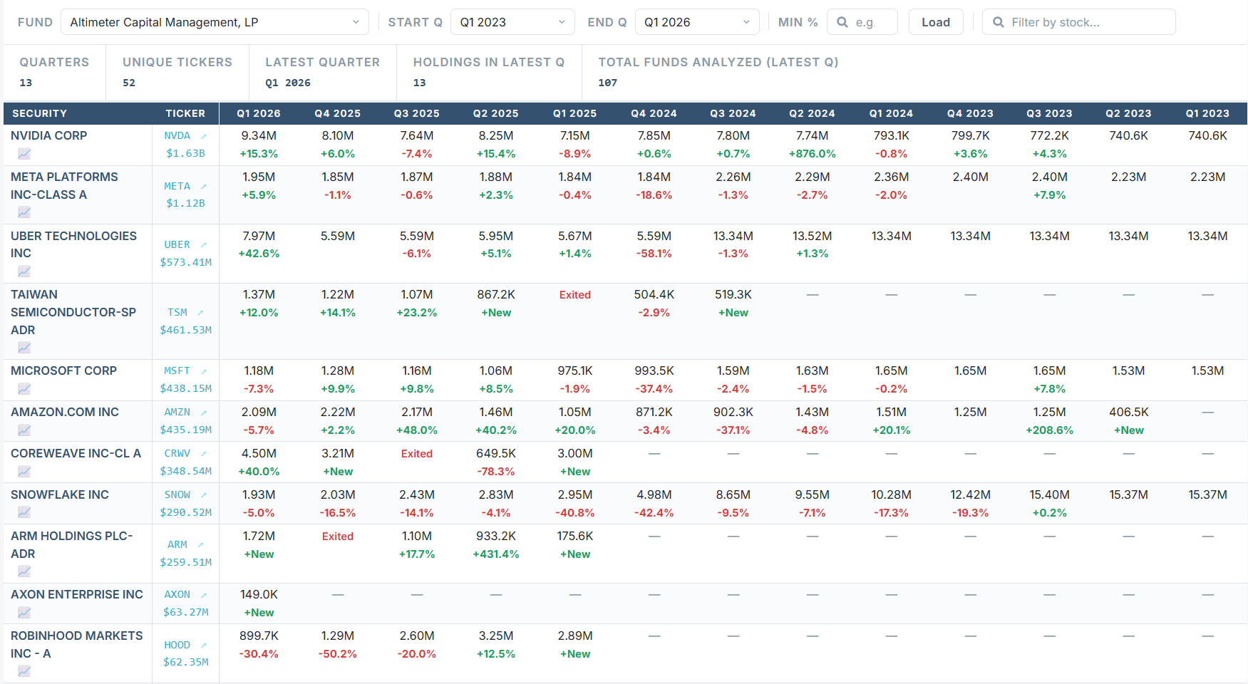Open COREWEAVE INC chart icon
The image size is (1248, 684).
[x=24, y=471]
